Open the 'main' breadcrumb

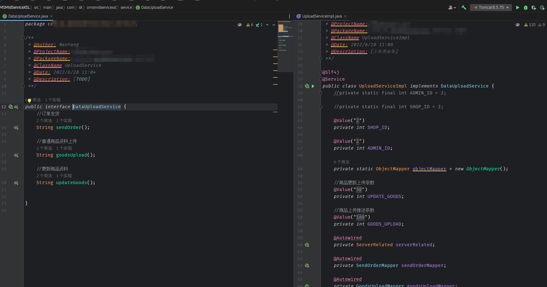click(47, 8)
